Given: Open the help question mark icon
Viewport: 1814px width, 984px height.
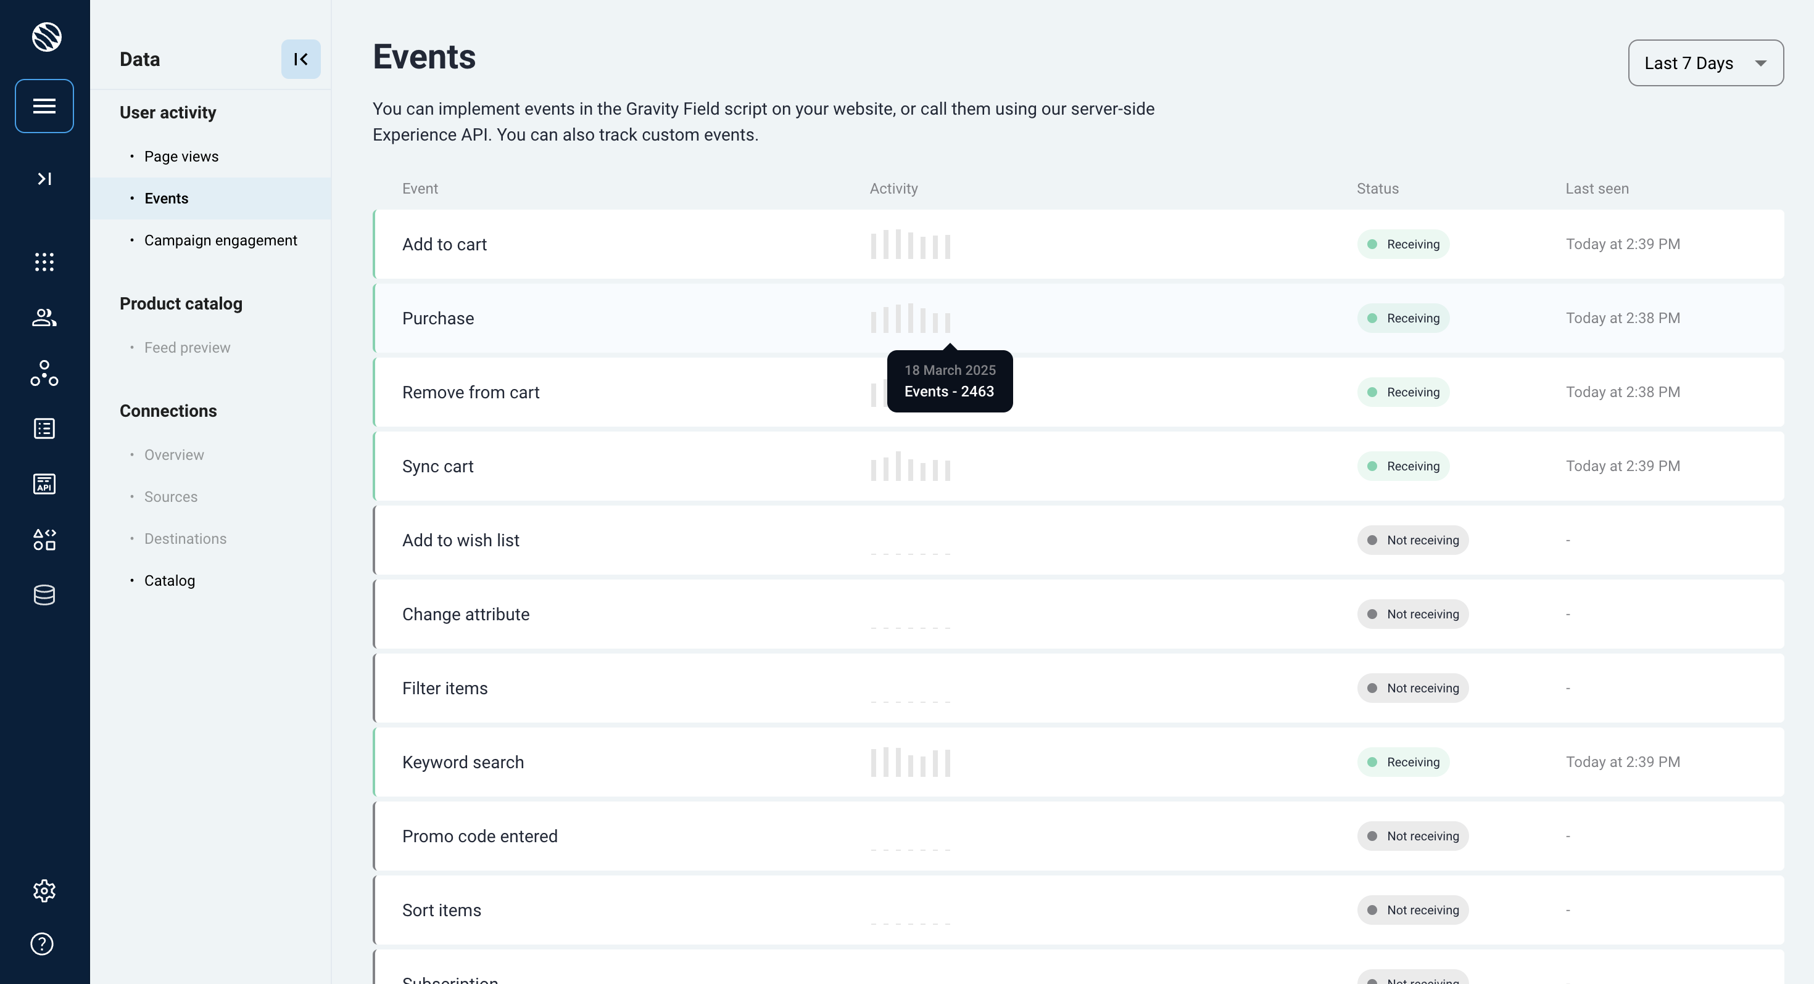Looking at the screenshot, I should coord(42,944).
